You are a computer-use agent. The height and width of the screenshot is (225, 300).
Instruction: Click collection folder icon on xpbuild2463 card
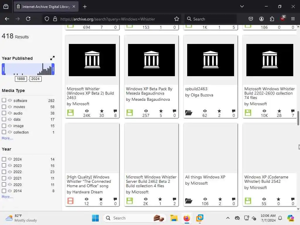point(189,113)
